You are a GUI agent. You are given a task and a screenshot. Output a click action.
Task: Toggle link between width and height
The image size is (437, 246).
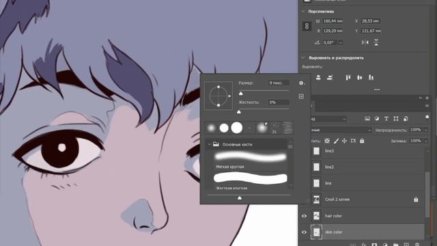(307, 27)
